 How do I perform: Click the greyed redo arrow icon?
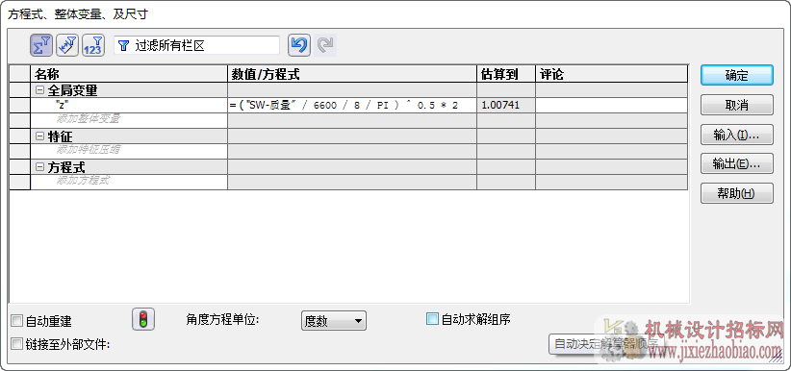click(325, 45)
